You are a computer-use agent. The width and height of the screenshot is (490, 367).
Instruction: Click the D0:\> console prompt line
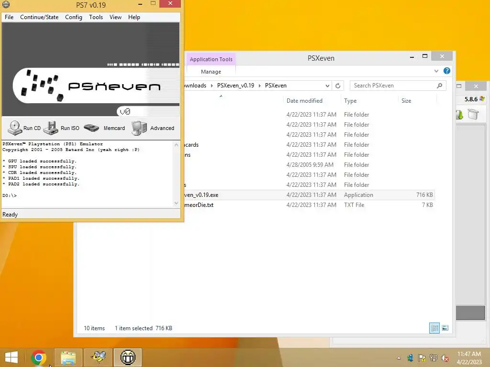pos(10,195)
